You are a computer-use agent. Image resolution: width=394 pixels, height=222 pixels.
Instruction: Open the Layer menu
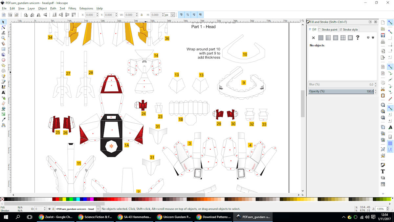[31, 8]
